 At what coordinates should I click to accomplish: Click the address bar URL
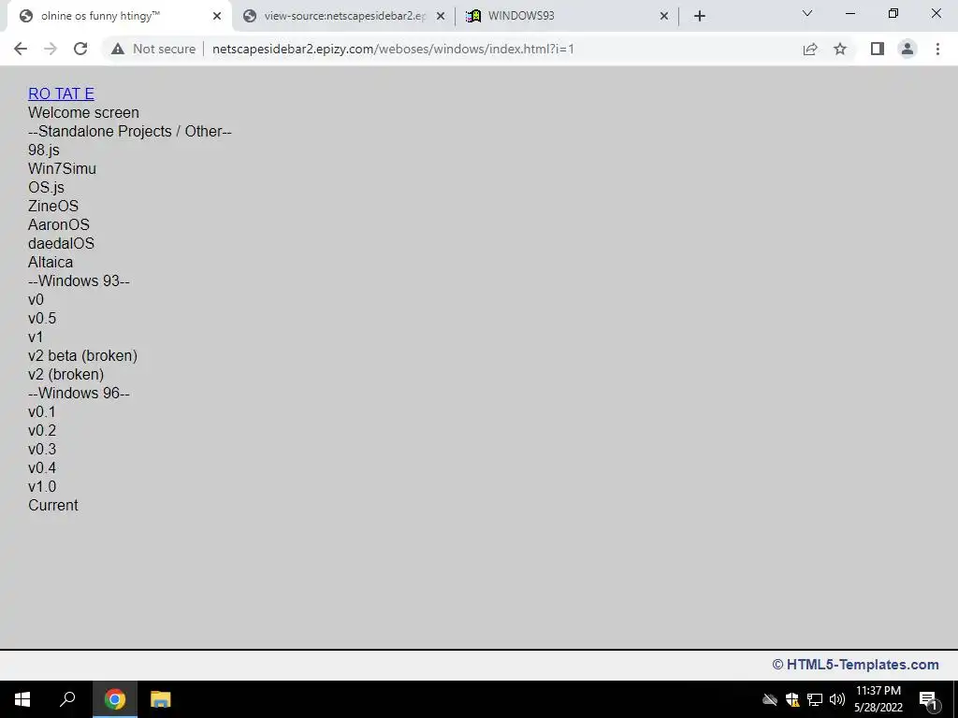(393, 49)
